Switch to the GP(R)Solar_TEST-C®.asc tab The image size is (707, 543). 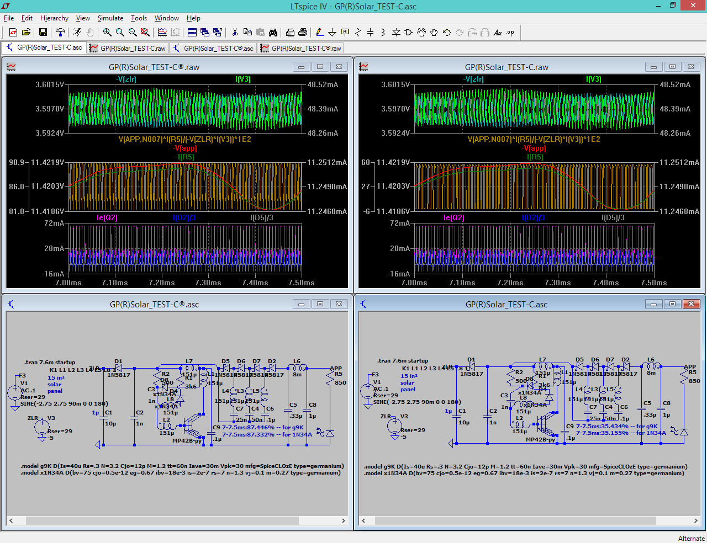(213, 48)
